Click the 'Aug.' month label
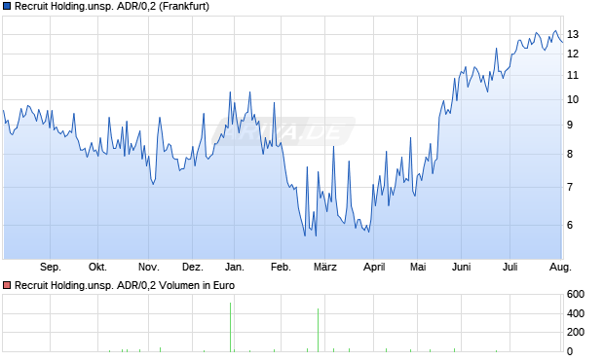 (x=560, y=267)
